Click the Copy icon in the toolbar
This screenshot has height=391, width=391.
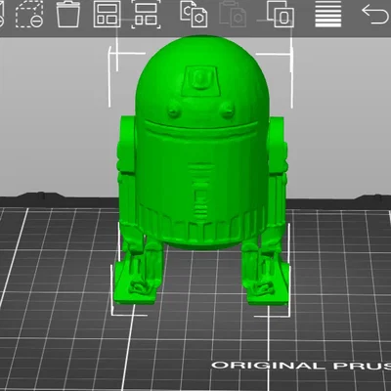[x=194, y=14]
